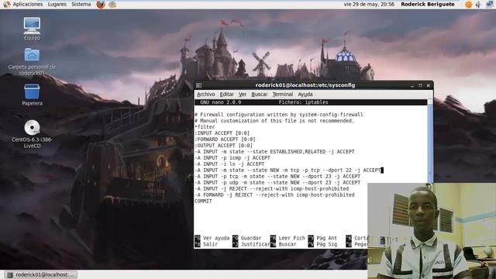Screen dimensions: 496x279
Task: Click the '-A FORWARD -j REJECT' rule line
Action: [274, 195]
